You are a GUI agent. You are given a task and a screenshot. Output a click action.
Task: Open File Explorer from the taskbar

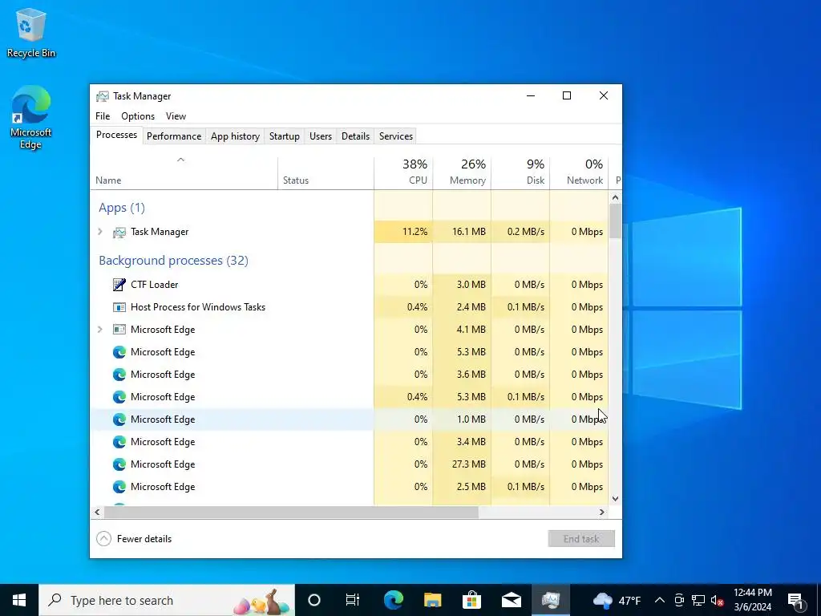point(432,600)
